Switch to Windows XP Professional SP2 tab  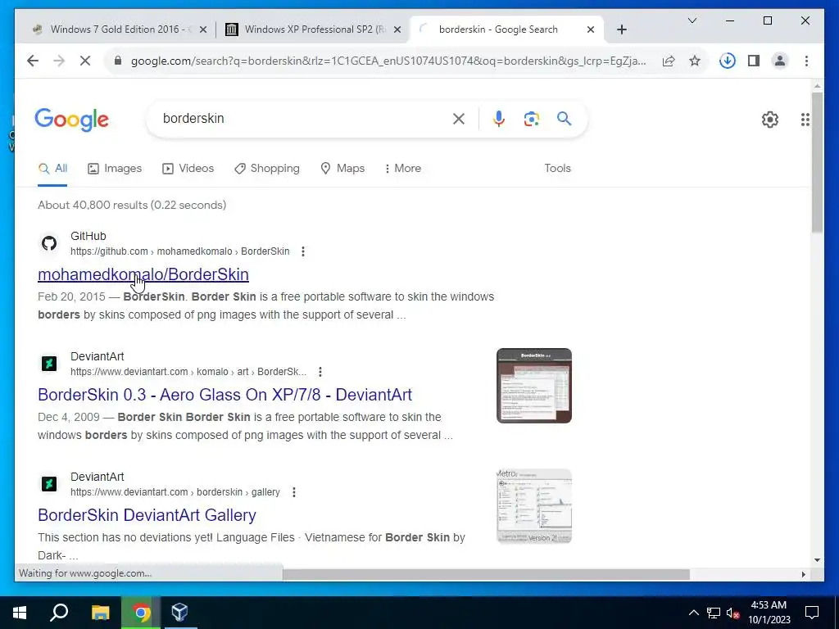click(x=313, y=29)
